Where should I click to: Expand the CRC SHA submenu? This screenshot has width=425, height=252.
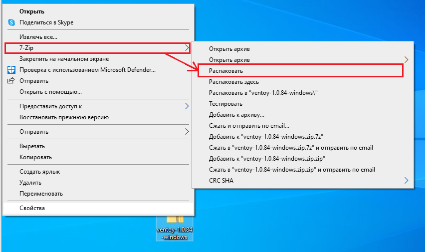[303, 181]
